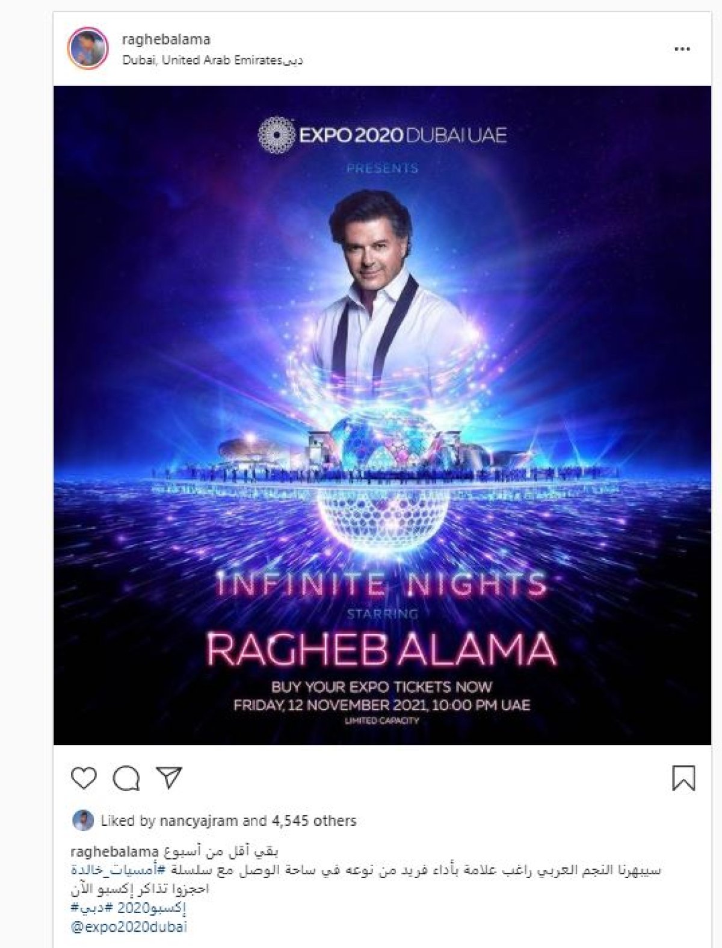Viewport: 722px width, 948px height.
Task: Click the Ragheb Alama poster title
Action: coord(382,649)
